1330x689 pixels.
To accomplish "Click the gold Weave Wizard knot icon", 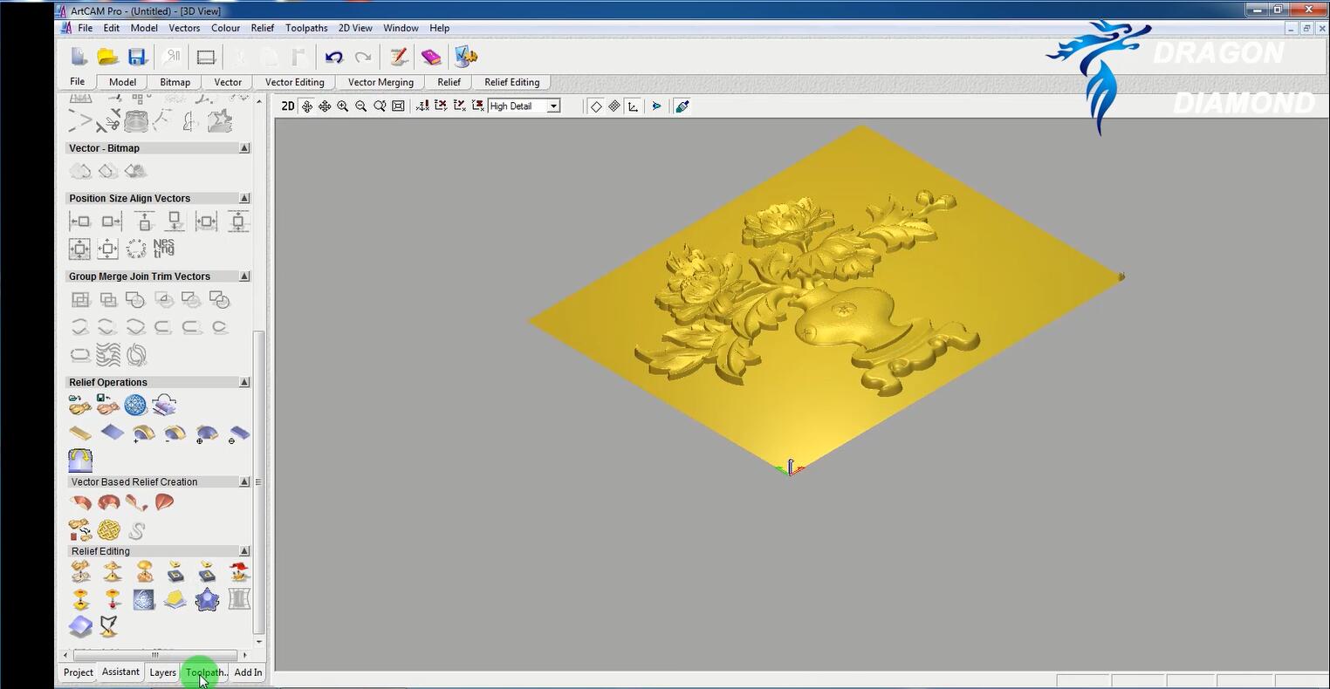I will [108, 529].
